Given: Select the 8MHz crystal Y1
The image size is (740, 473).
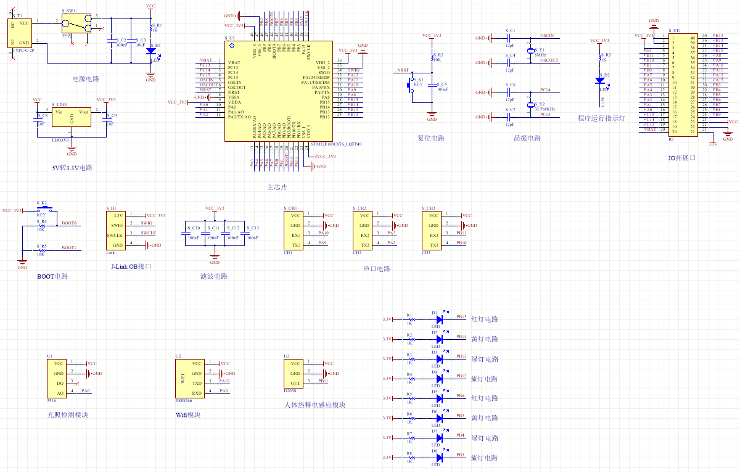Looking at the screenshot, I should (530, 53).
